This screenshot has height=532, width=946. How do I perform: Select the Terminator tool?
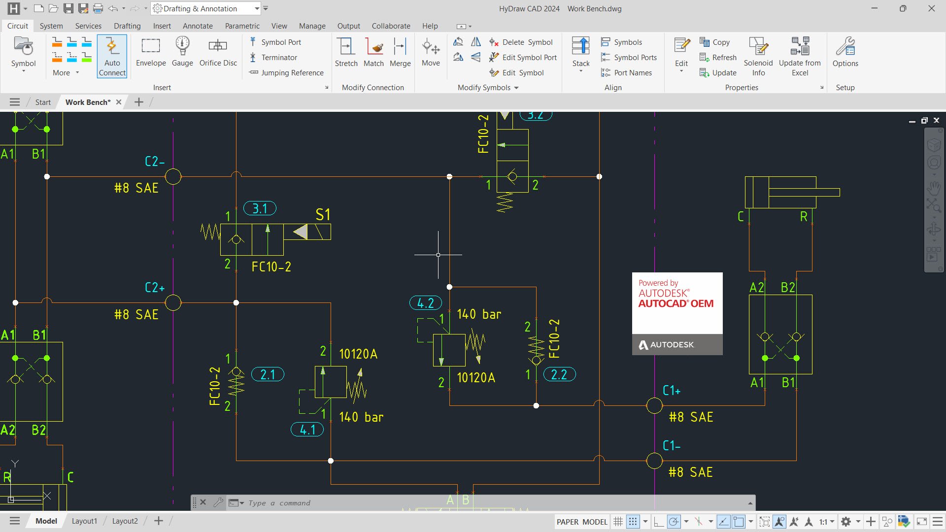pos(273,58)
